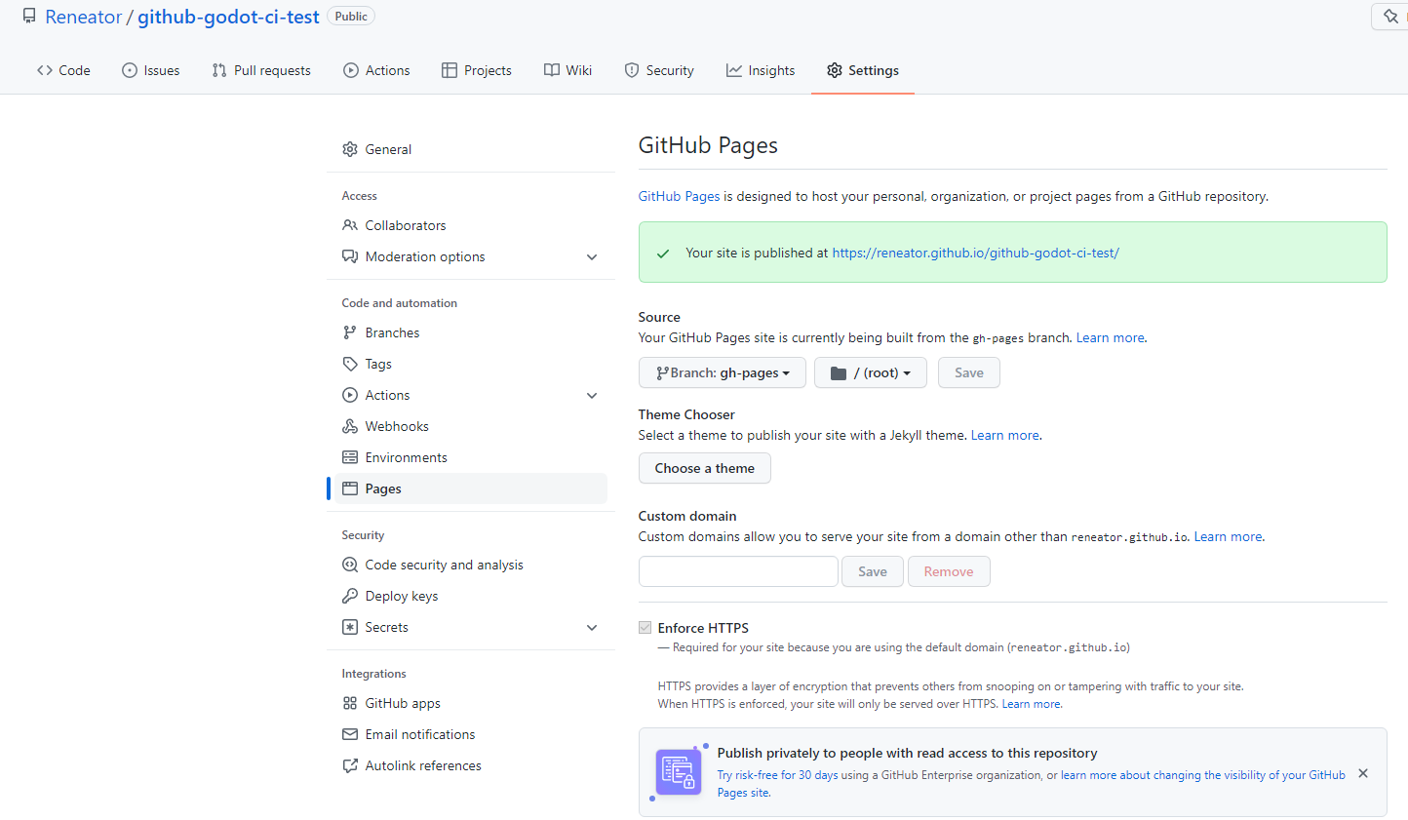The height and width of the screenshot is (820, 1408).
Task: Click the Deploy keys key icon
Action: point(350,596)
